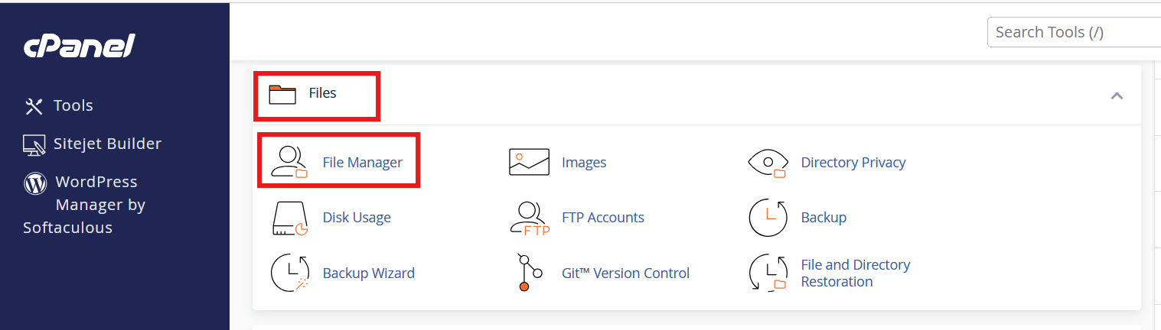Open the Backup Wizard icon
Screen dimensions: 1161x330
point(290,273)
